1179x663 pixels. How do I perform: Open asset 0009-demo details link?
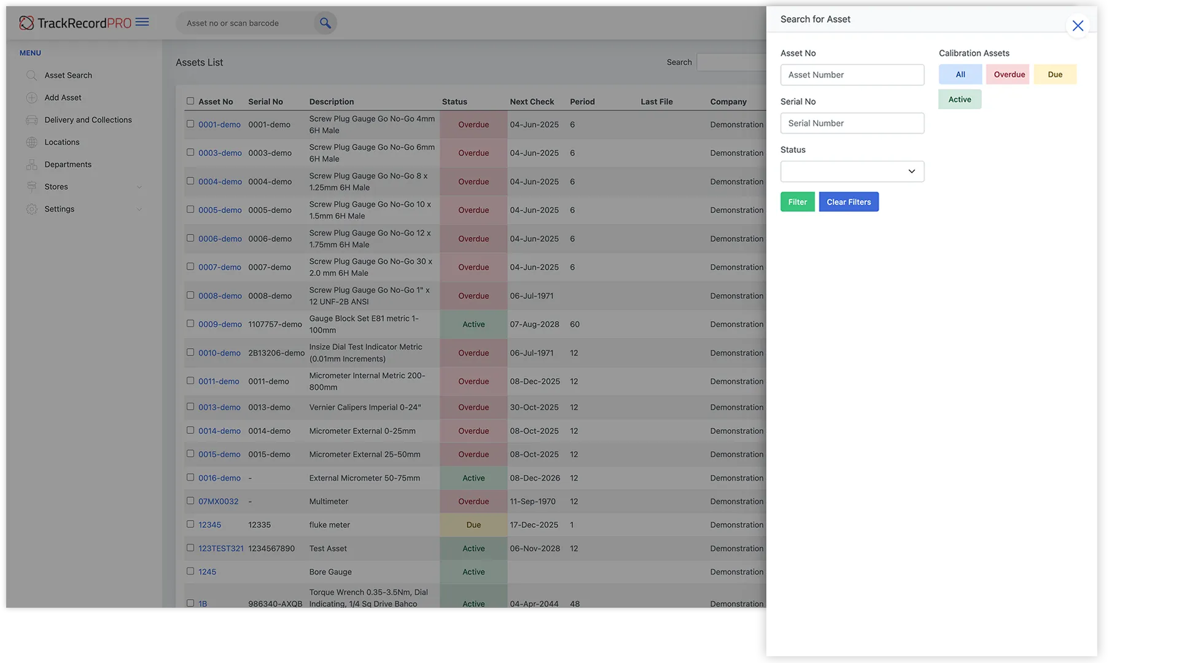(219, 324)
